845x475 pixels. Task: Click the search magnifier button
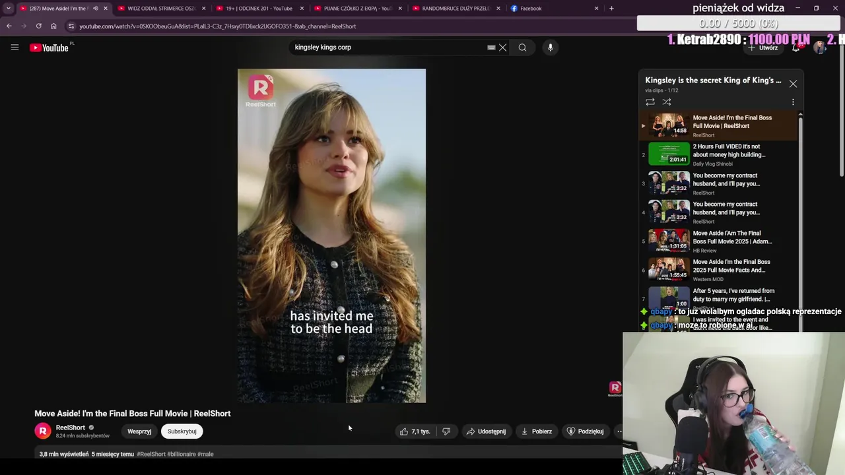click(522, 47)
